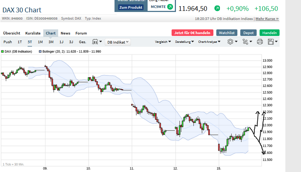Screen dimensions: 301x172
Task: Open the DB Indikat exchange dropdown
Action: coord(118,42)
